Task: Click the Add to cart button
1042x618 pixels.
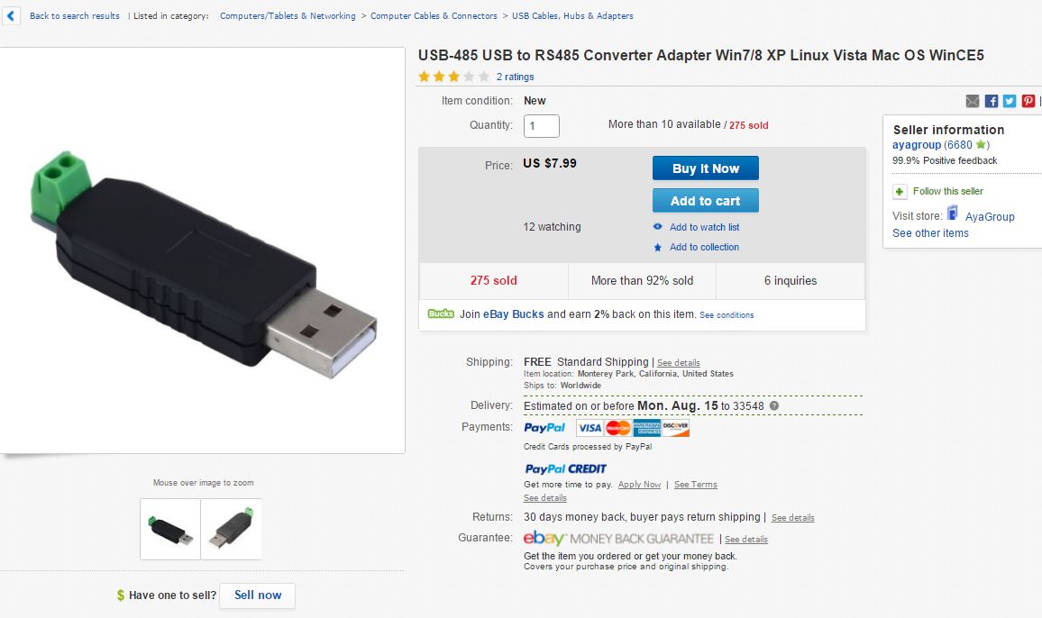Action: click(x=705, y=201)
